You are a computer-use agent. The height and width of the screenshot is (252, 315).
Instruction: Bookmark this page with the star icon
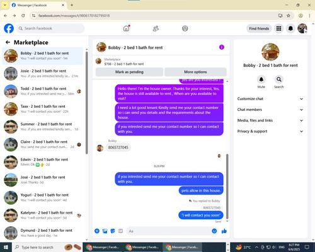(289, 16)
